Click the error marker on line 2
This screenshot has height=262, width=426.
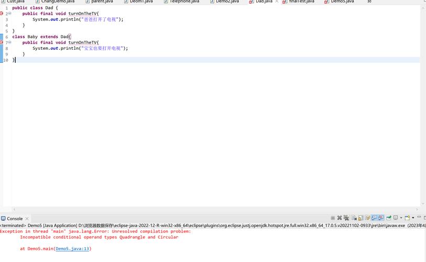click(x=2, y=14)
